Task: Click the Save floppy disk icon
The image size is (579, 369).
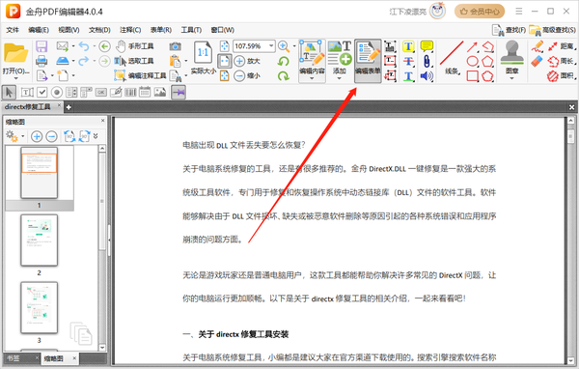Action: tap(41, 46)
